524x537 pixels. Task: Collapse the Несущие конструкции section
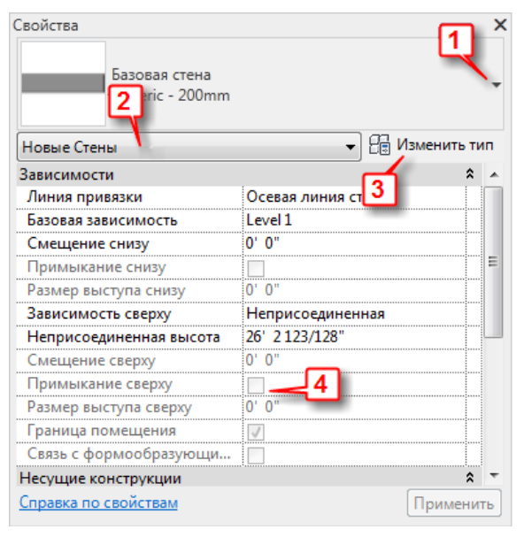[x=470, y=478]
